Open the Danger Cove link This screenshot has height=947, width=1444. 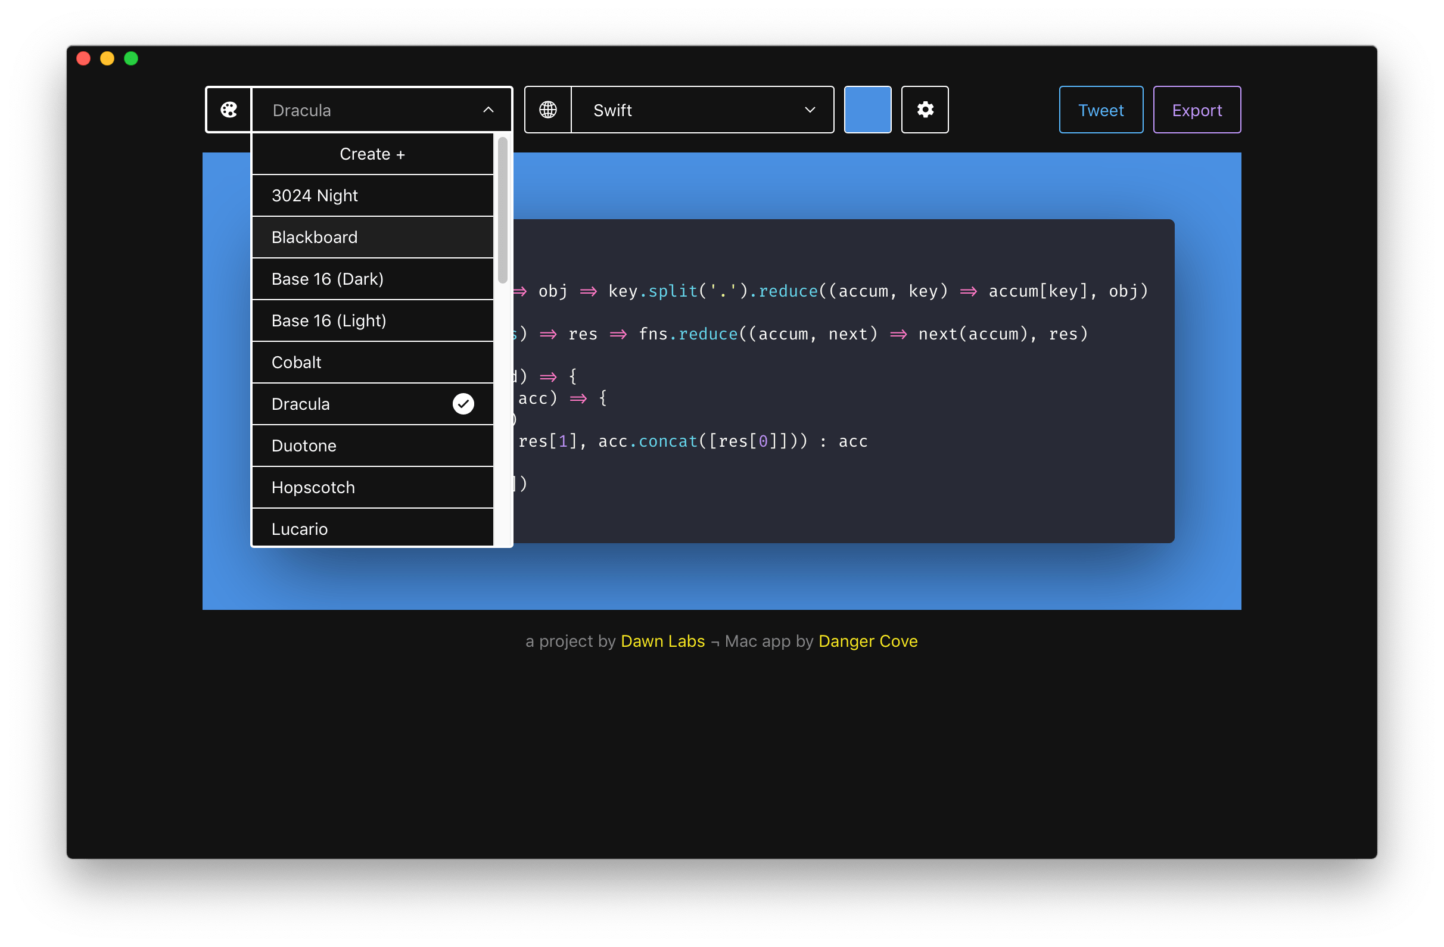(x=867, y=641)
